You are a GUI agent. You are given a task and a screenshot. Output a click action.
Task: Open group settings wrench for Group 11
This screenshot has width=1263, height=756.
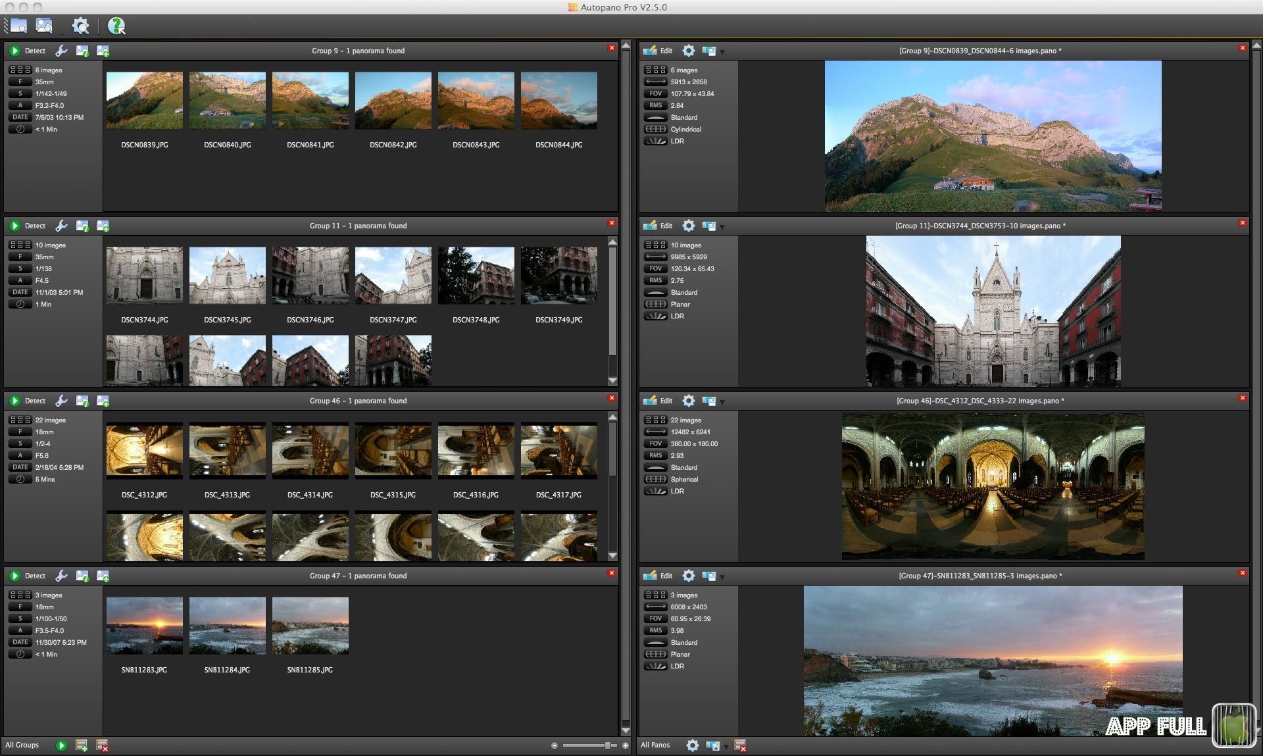pos(62,226)
